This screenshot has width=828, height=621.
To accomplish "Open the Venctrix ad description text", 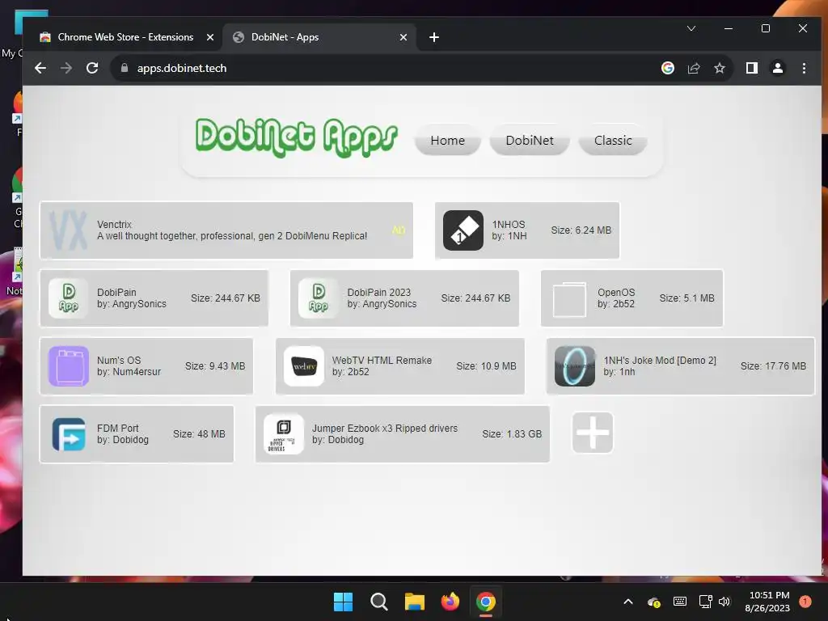I will coord(232,236).
